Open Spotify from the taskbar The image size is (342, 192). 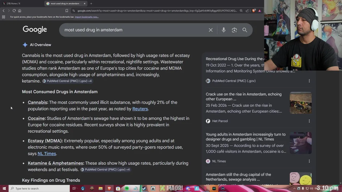point(127,189)
